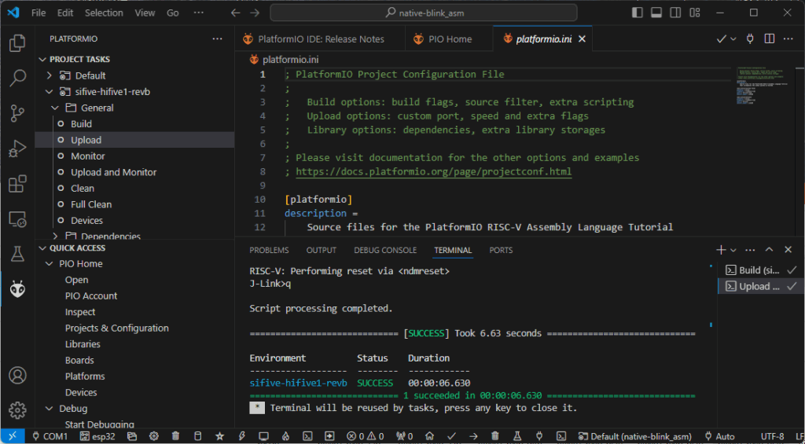Expand the Default project task folder
This screenshot has width=805, height=444.
point(50,75)
